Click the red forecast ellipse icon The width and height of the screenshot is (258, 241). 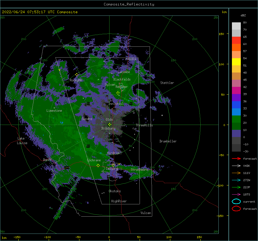pos(236,209)
